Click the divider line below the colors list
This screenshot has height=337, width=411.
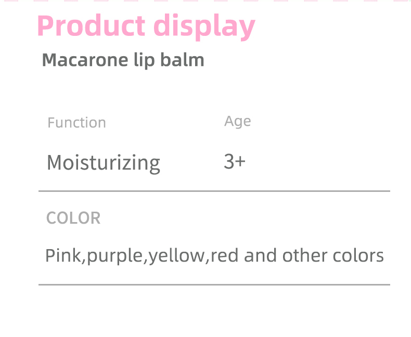pyautogui.click(x=214, y=284)
